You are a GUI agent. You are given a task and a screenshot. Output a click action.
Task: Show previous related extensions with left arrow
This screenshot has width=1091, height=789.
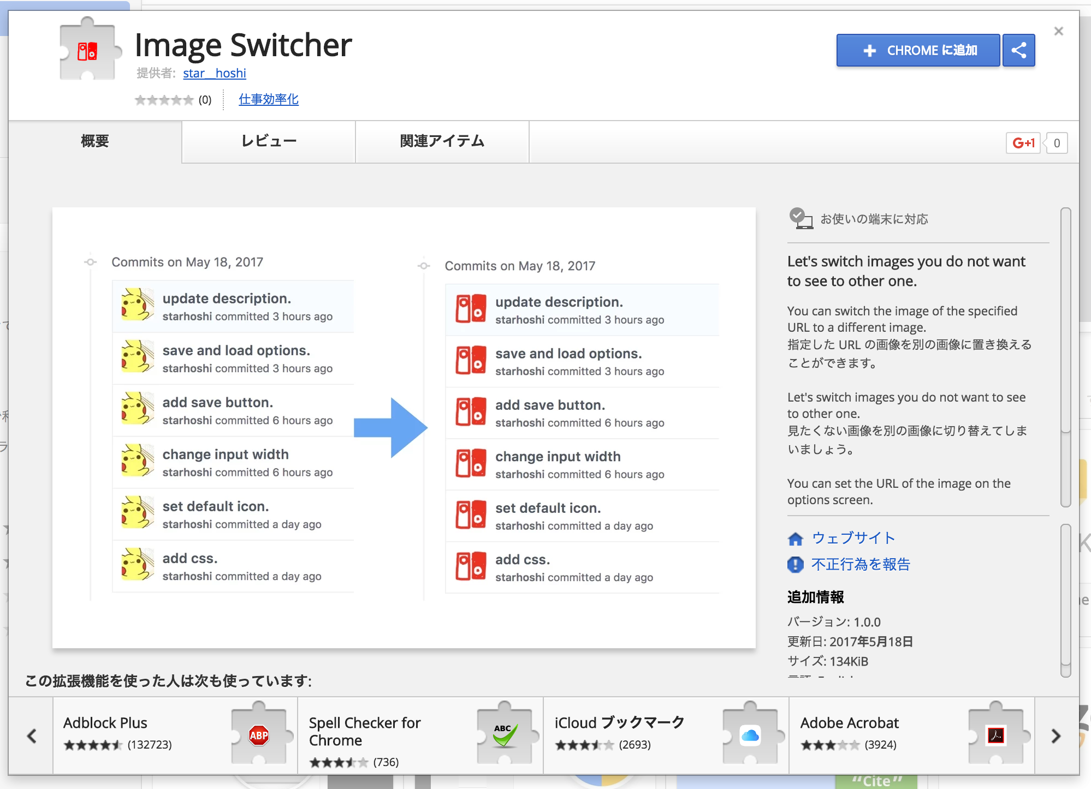(x=32, y=736)
